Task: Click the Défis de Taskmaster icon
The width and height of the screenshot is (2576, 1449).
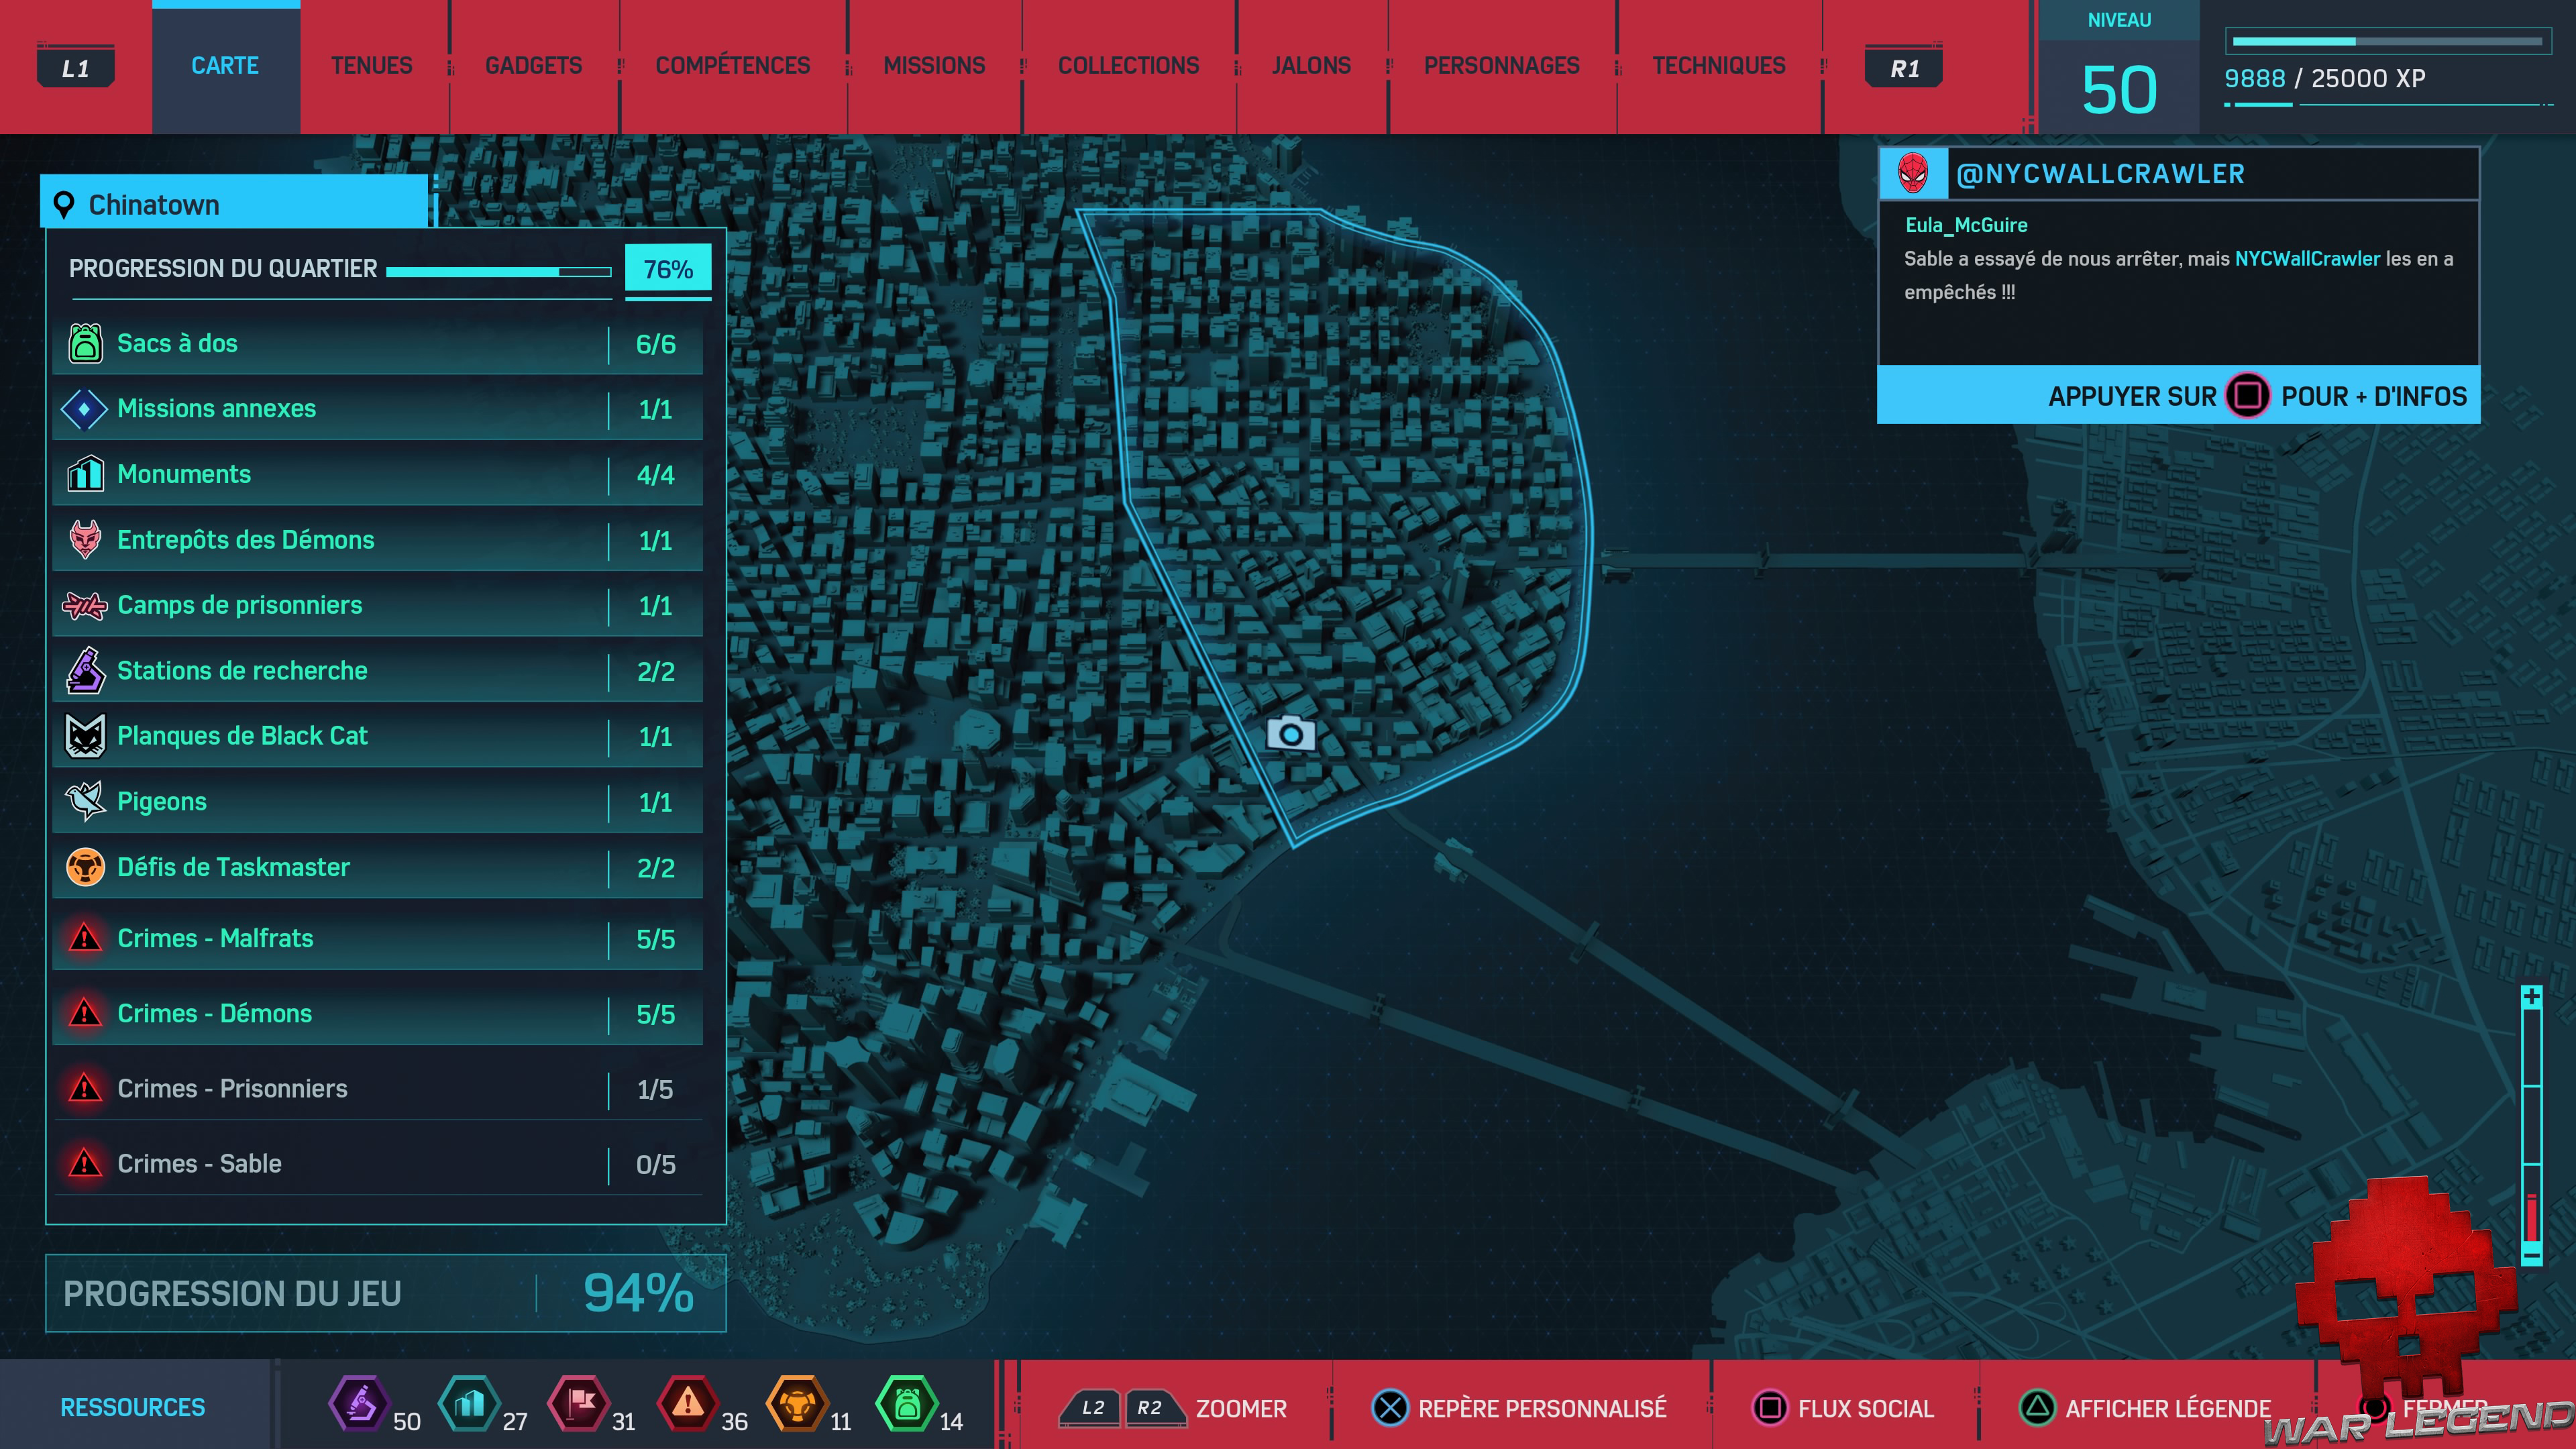Action: [x=85, y=867]
